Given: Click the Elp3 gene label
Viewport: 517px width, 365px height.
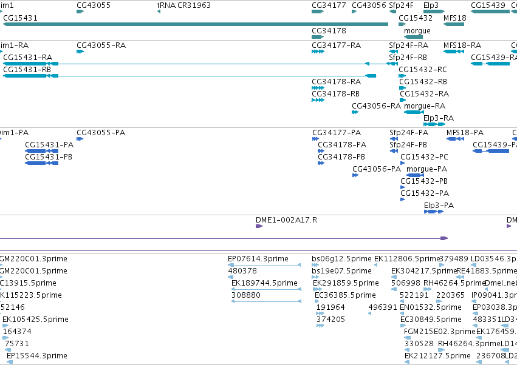Looking at the screenshot, I should click(431, 5).
